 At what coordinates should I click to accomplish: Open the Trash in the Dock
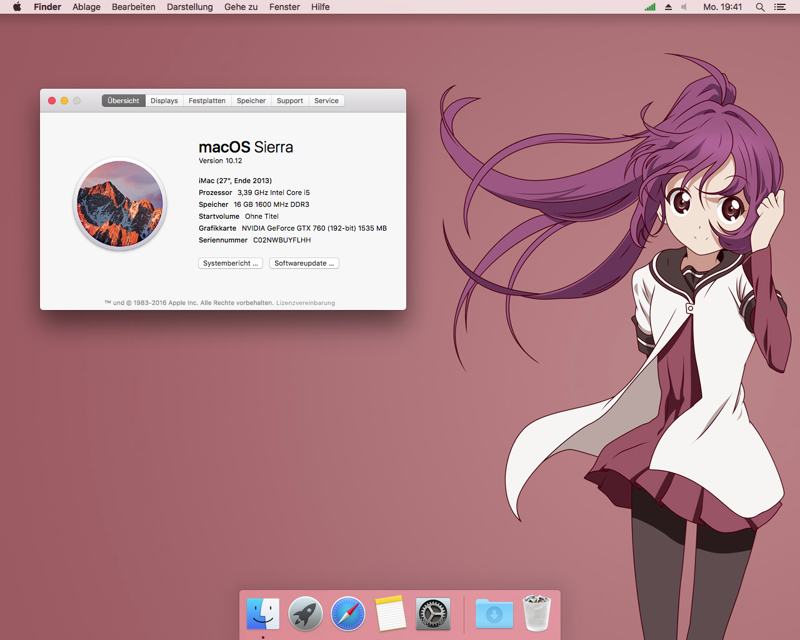(537, 613)
